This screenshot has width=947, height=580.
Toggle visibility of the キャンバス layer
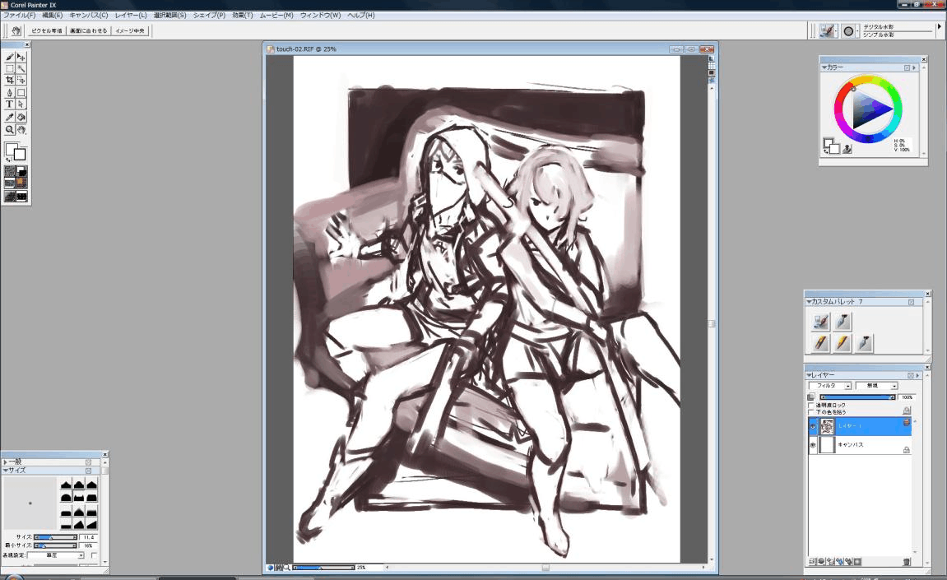point(813,446)
